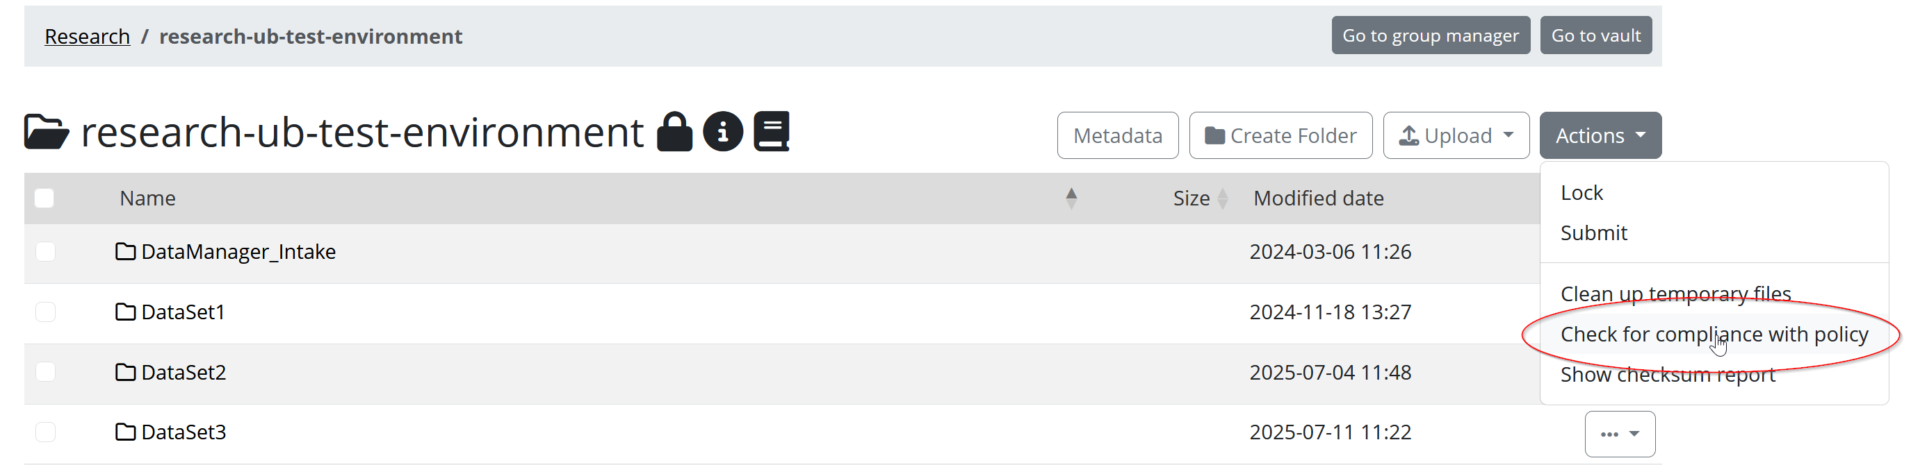Collapse the Actions dropdown menu
The image size is (1911, 465).
coord(1600,136)
